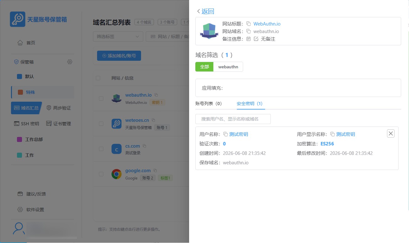Screen dimensions: 409x243
Task: Toggle the select-all checkbox in header
Action: tap(98, 78)
